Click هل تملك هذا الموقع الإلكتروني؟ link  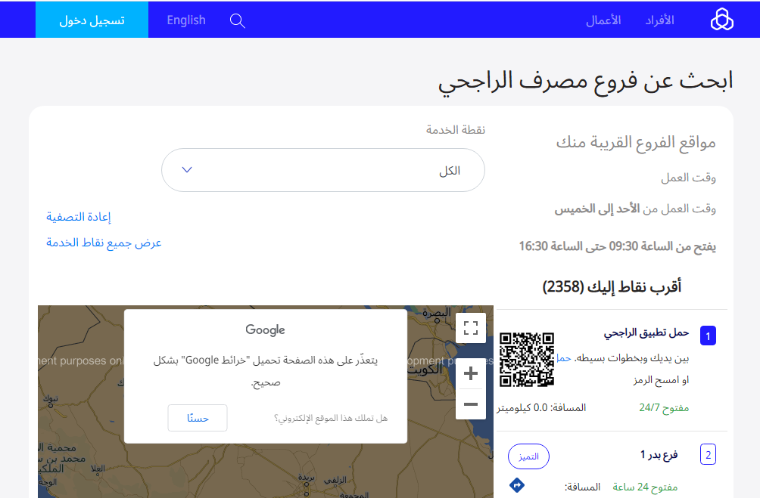(x=331, y=418)
